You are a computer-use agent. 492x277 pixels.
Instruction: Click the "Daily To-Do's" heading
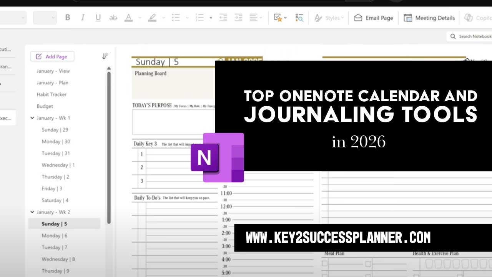[x=147, y=198]
